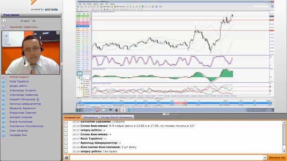Click the info icon beside 'В сети'
This screenshot has height=161, width=287.
4,21
